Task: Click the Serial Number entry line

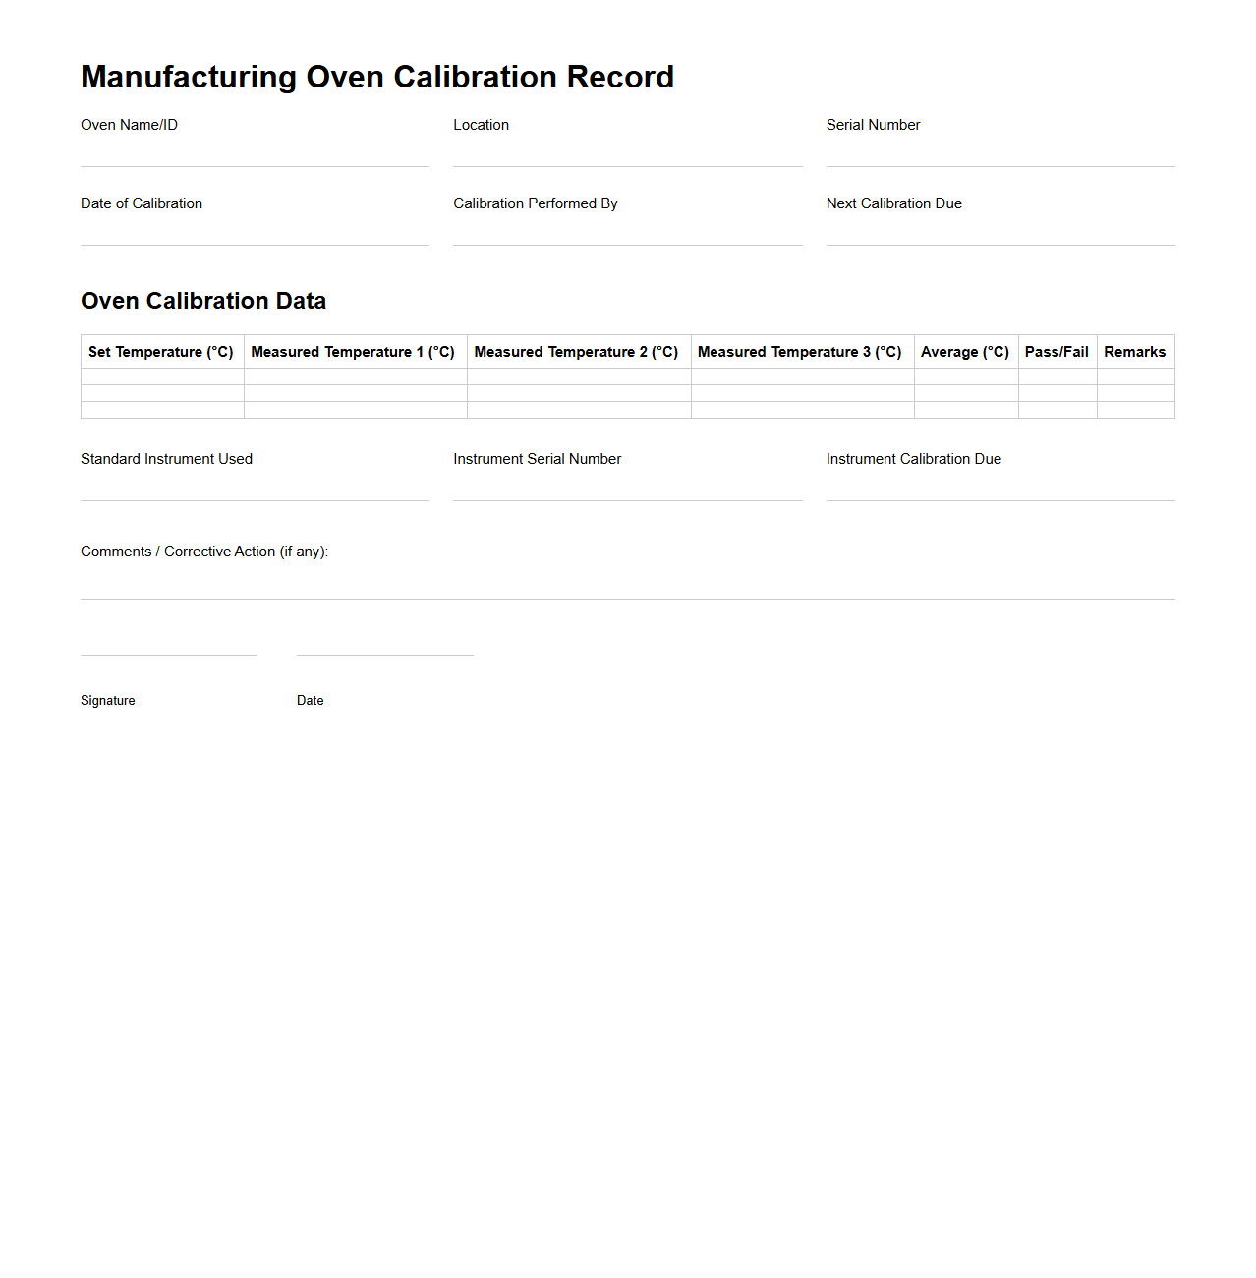Action: [999, 155]
